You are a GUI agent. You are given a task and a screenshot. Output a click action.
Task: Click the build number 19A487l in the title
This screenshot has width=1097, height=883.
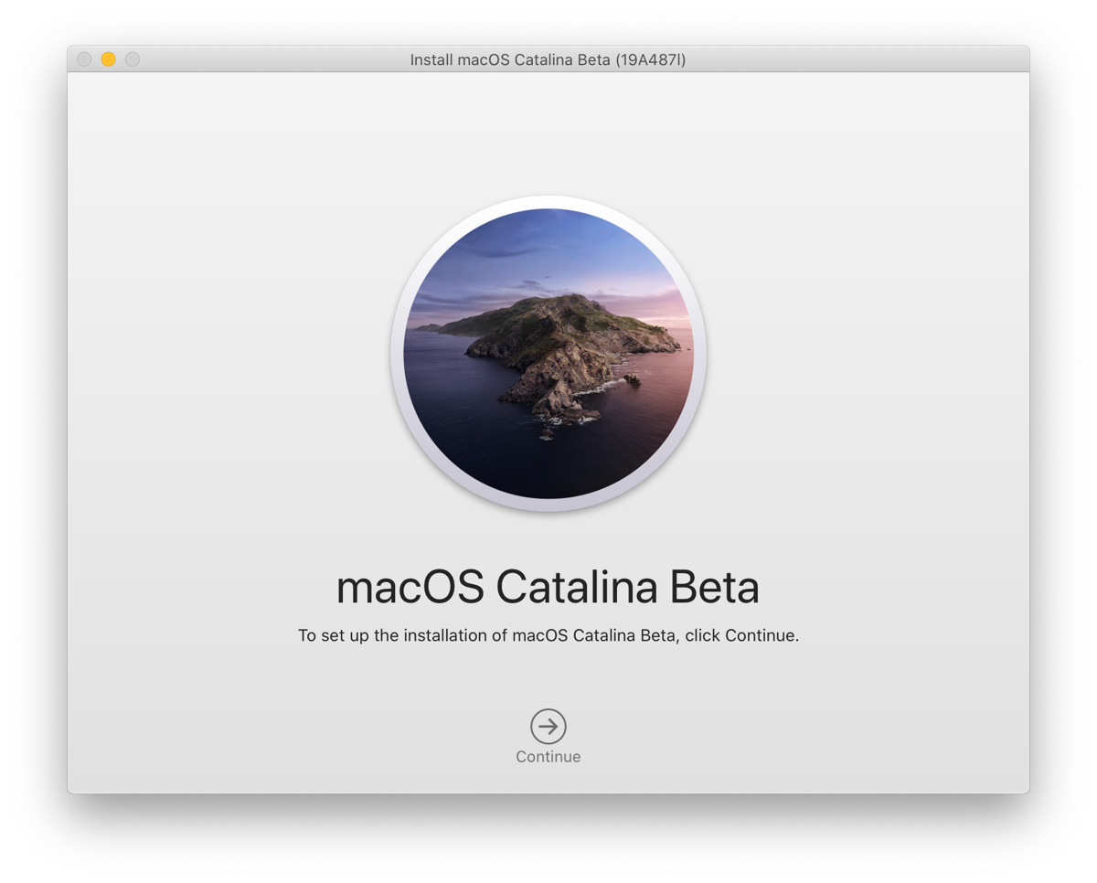[650, 59]
